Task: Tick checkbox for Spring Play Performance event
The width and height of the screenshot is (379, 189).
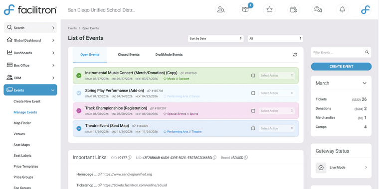Action: [x=253, y=93]
